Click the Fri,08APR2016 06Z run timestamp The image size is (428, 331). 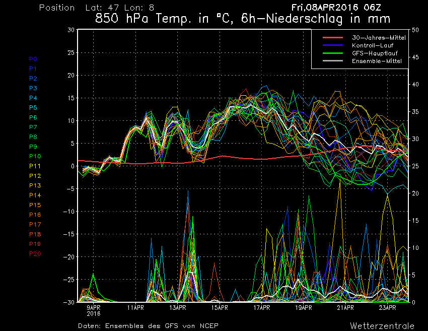pyautogui.click(x=336, y=8)
